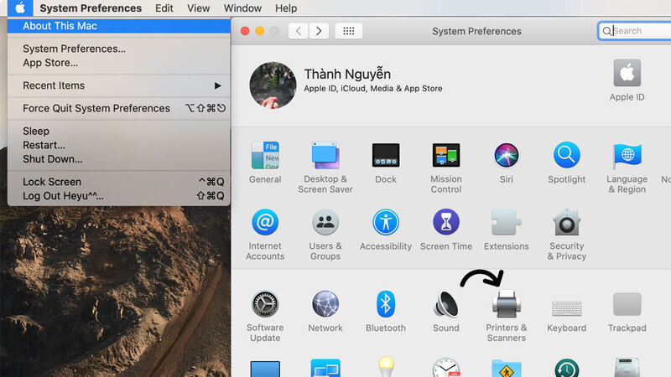671x377 pixels.
Task: Select Sleep in Apple menu
Action: [118, 132]
